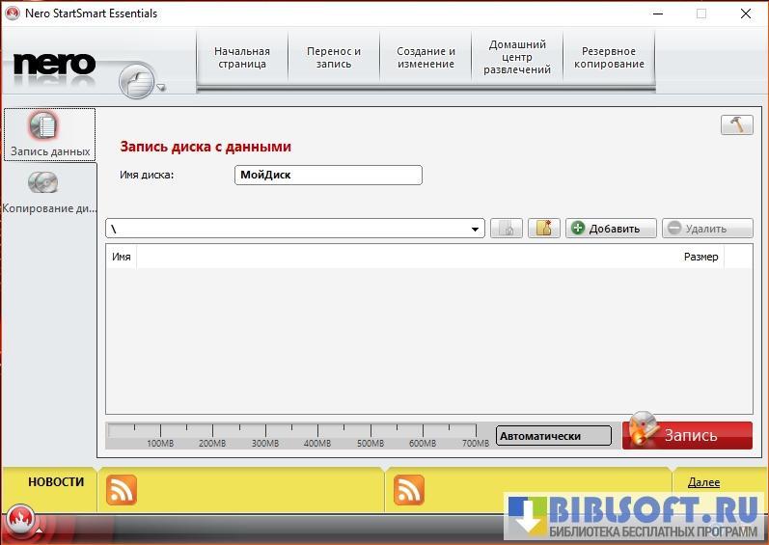Click the parent folder up icon
The height and width of the screenshot is (545, 769).
coord(507,229)
